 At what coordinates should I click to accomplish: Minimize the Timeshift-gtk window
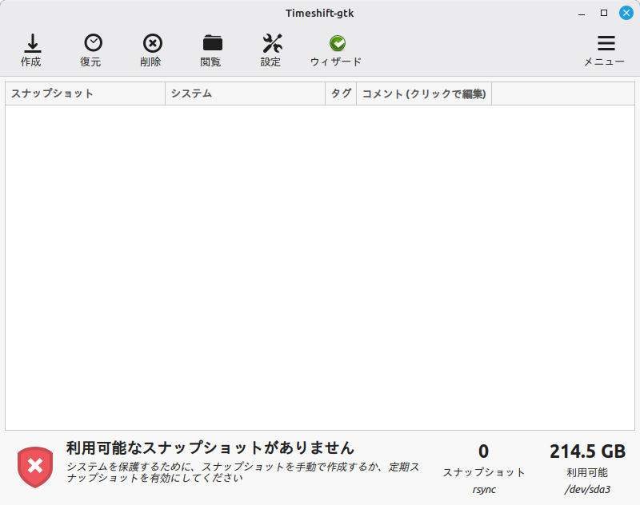(x=582, y=12)
